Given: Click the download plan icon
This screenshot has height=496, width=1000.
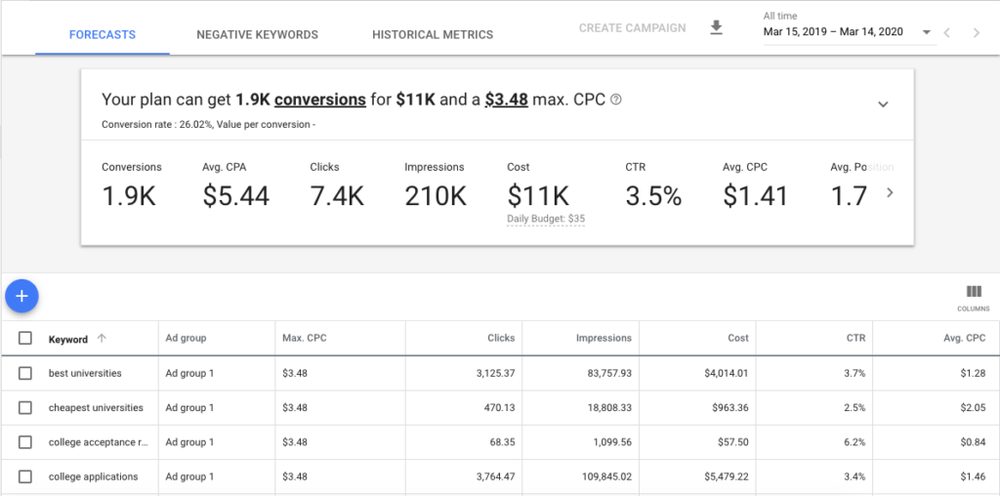Looking at the screenshot, I should 716,28.
